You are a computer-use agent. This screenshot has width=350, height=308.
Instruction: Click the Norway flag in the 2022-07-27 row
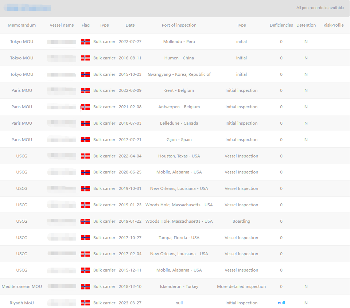tap(86, 42)
